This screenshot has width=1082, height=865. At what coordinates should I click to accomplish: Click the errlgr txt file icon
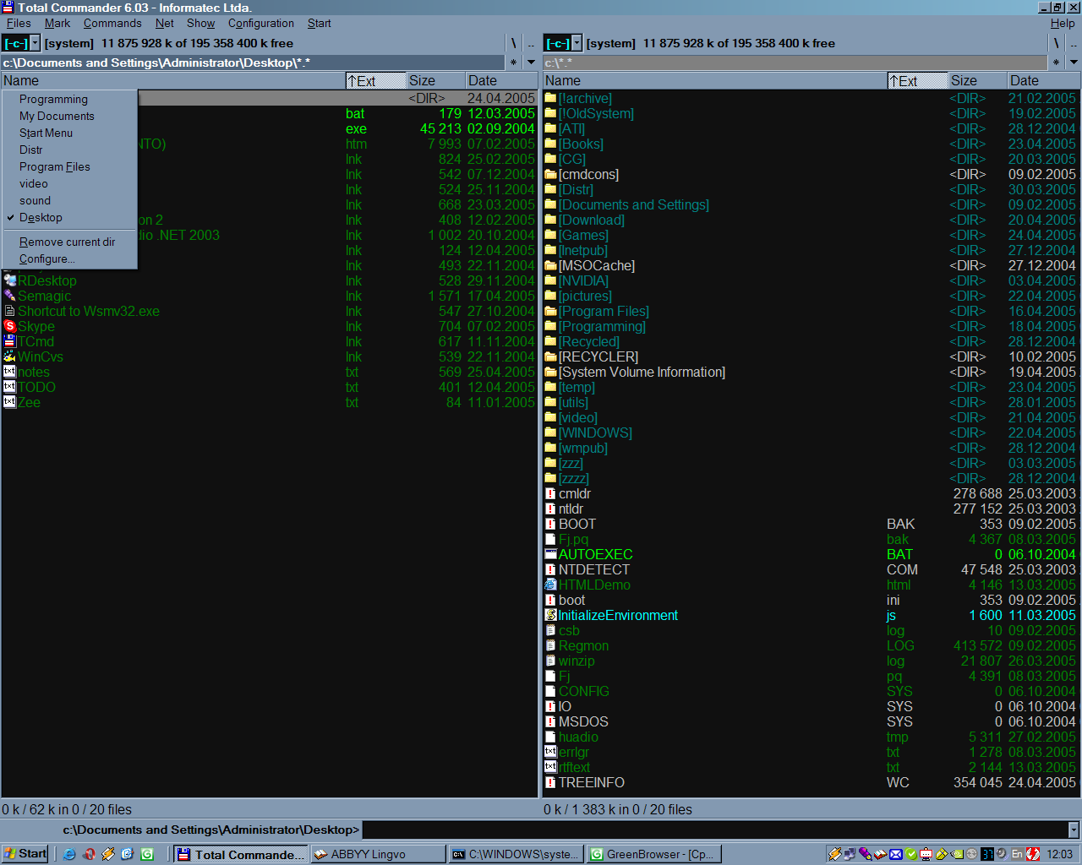coord(551,753)
